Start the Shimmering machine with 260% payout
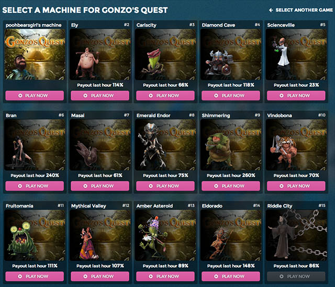 [231, 186]
